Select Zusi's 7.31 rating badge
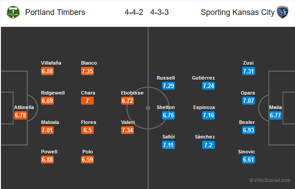The width and height of the screenshot is (295, 189). 248,71
